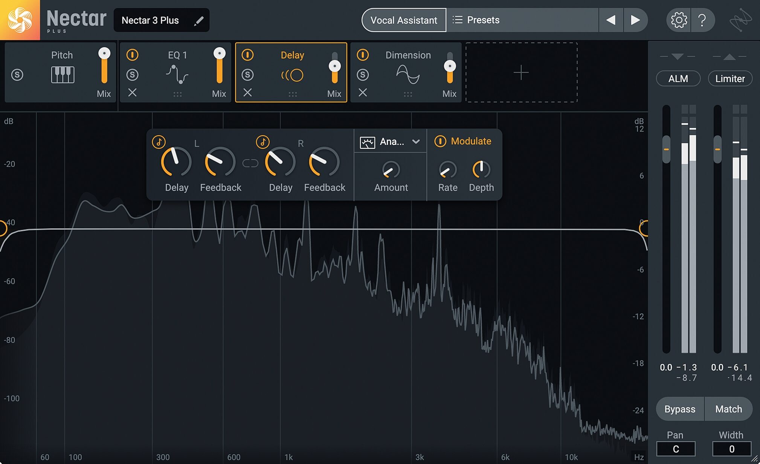
Task: Select the Dimension wave icon
Action: coord(408,74)
